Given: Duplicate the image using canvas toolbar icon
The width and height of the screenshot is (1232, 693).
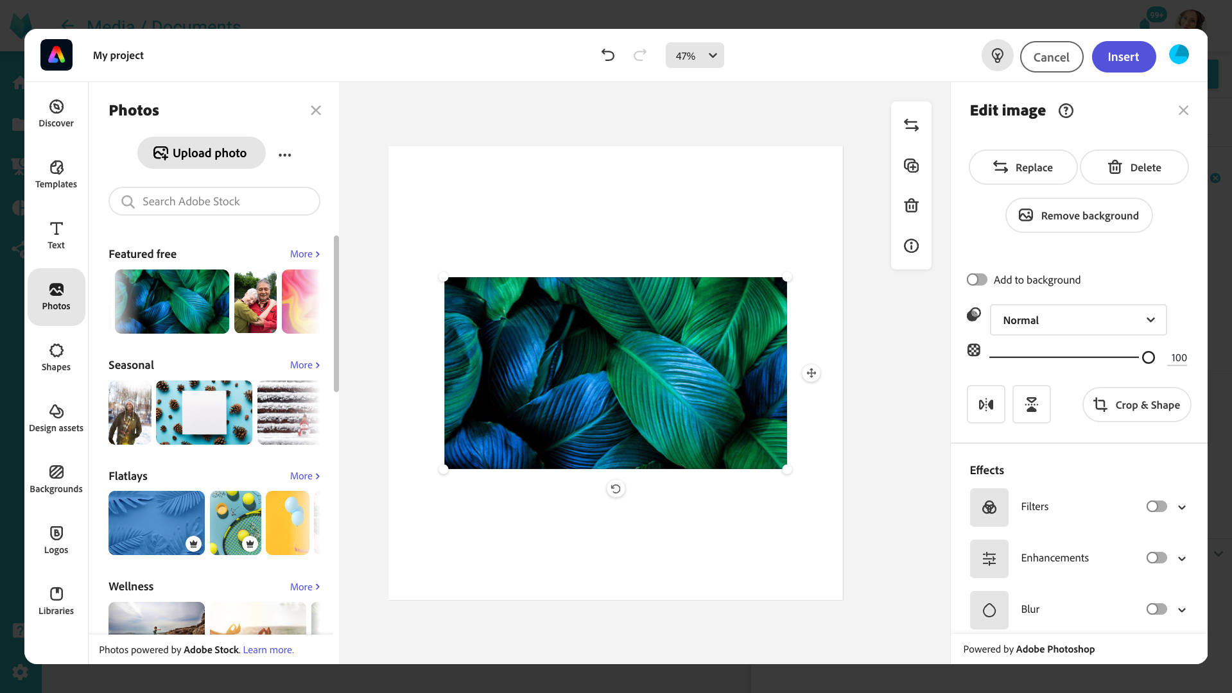Looking at the screenshot, I should point(911,166).
